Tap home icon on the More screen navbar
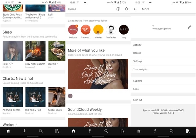The height and width of the screenshot is (138, 196). (x=139, y=131)
